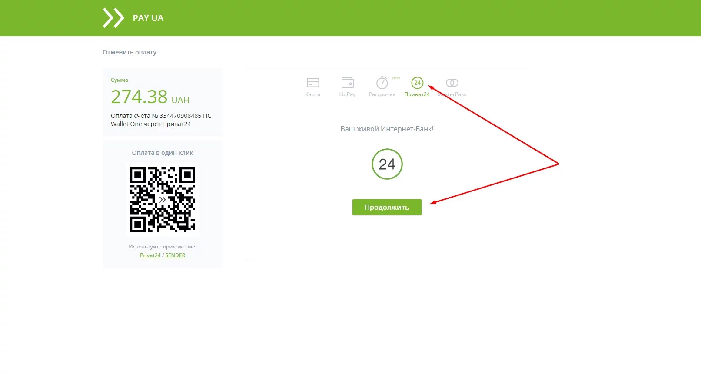Screen dimensions: 701x379
Task: Select the Рассрочка timer icon
Action: (382, 83)
